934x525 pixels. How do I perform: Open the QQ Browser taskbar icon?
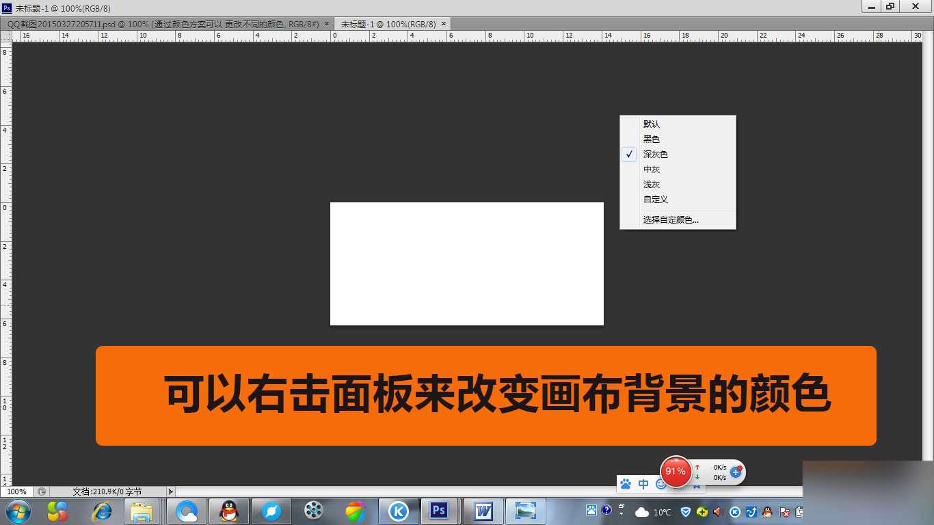[x=187, y=511]
